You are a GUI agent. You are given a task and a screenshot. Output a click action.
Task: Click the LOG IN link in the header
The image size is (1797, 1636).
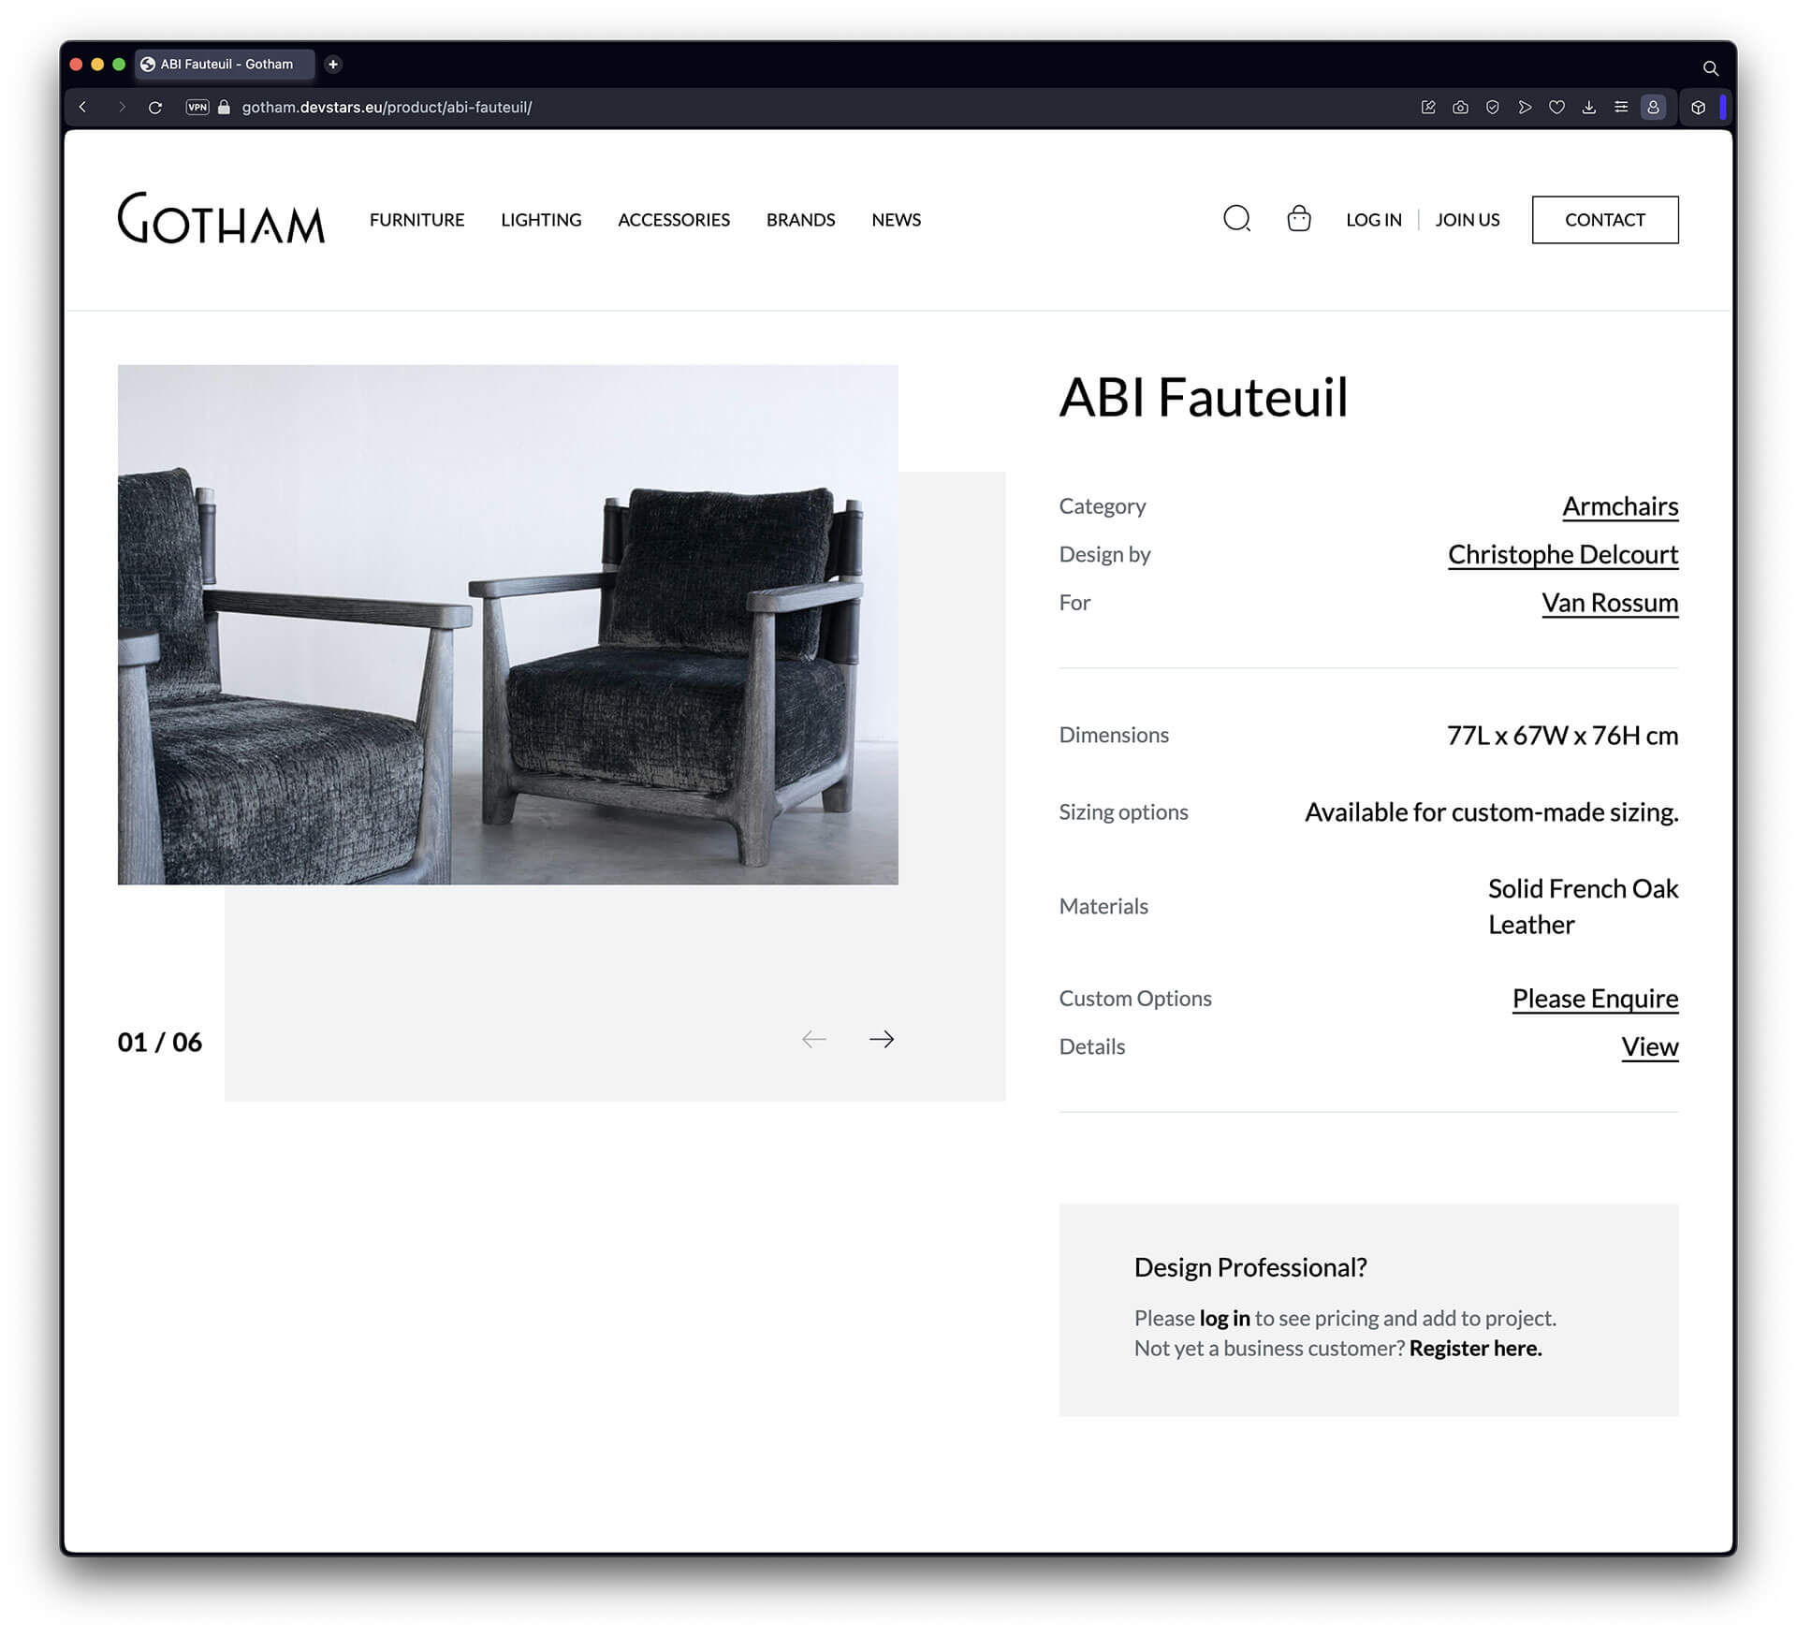coord(1374,219)
